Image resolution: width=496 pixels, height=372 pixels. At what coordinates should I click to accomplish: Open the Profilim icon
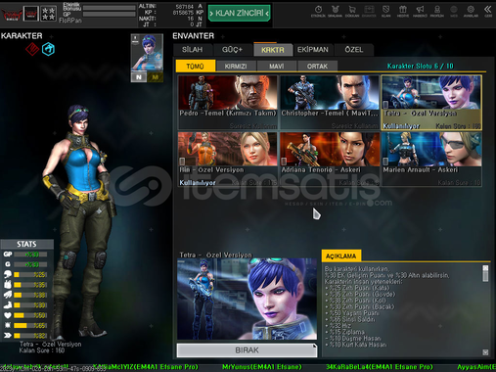[437, 11]
